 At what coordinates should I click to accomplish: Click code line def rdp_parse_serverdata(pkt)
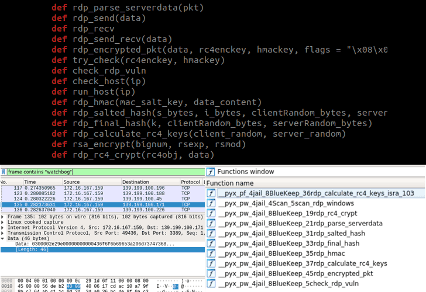(x=128, y=8)
